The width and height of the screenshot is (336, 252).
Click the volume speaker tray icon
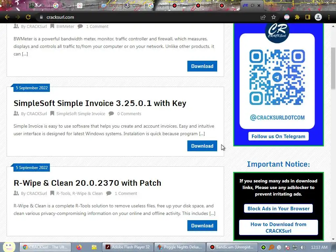[303, 247]
